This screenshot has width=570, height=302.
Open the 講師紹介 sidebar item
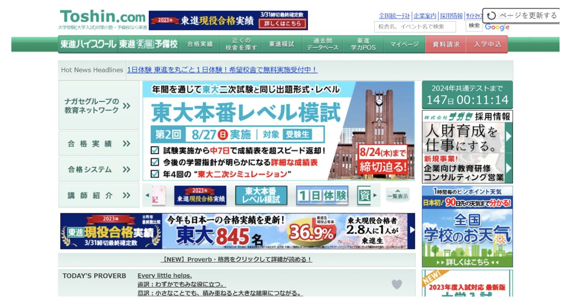pos(99,196)
